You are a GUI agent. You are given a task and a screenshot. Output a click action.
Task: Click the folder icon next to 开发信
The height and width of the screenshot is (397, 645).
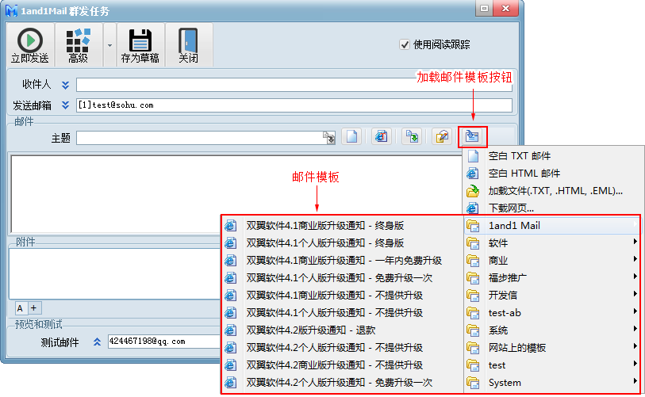[473, 296]
